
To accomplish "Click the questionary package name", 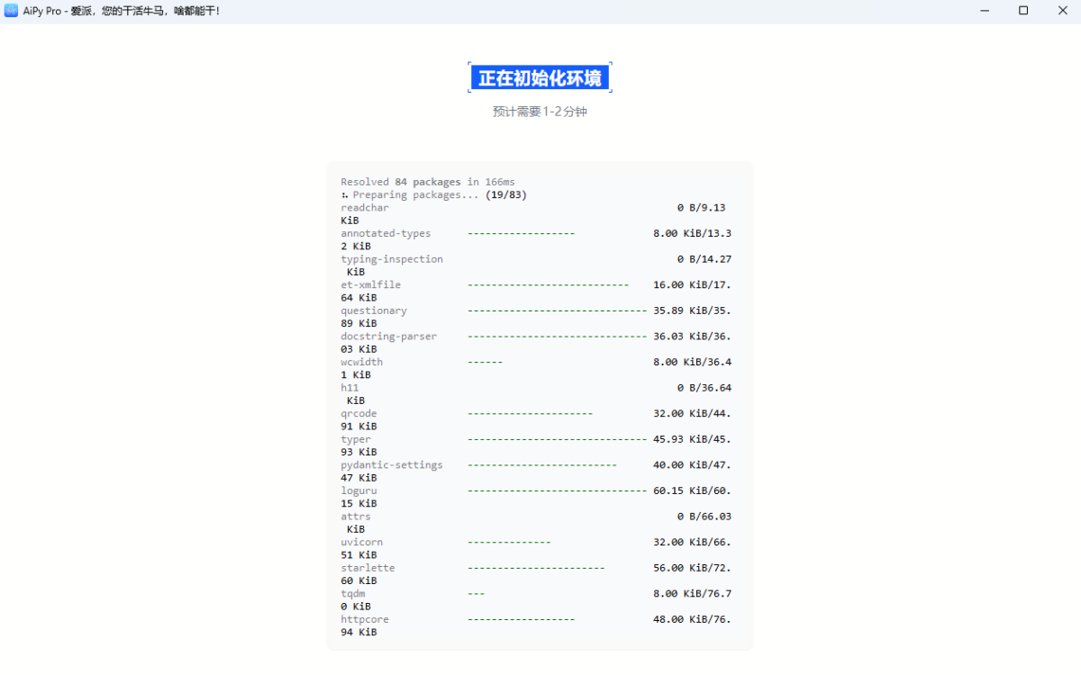I will tap(374, 310).
